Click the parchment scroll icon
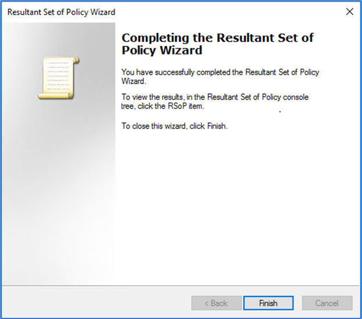362x319 pixels. tap(58, 78)
